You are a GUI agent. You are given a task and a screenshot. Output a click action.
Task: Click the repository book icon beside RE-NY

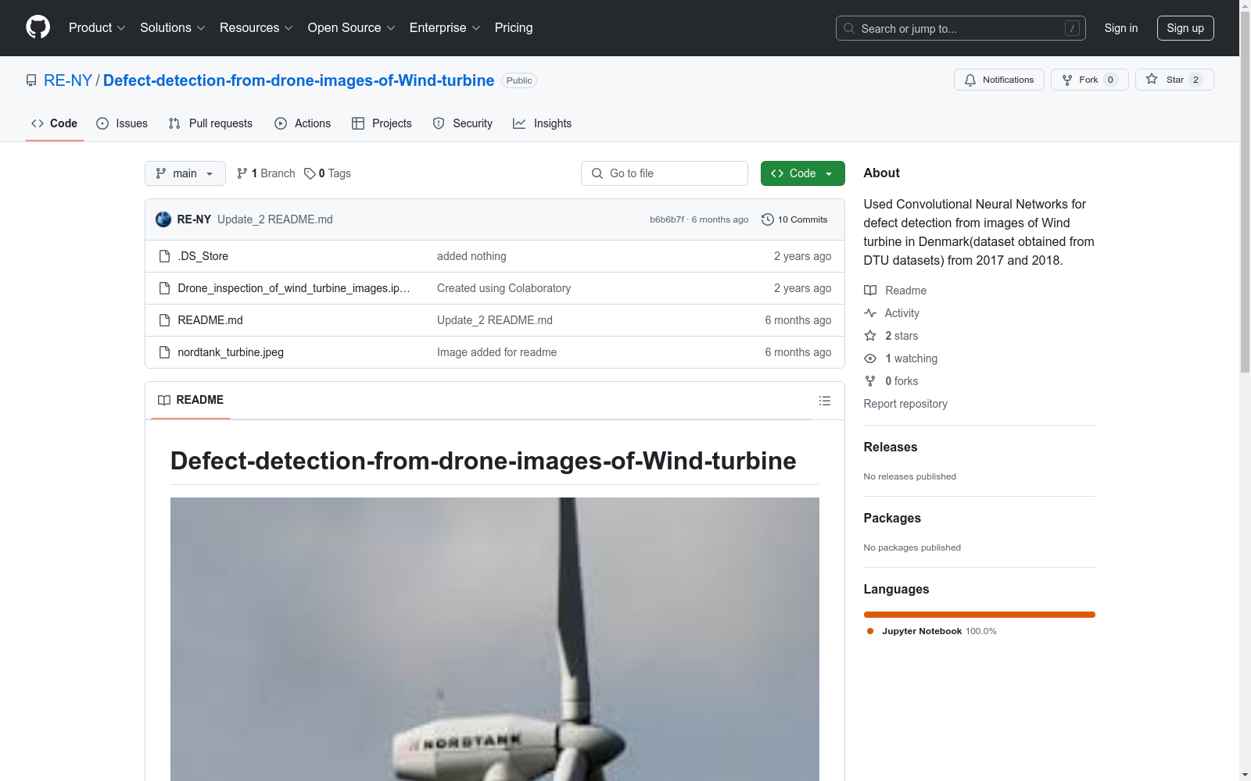coord(31,80)
